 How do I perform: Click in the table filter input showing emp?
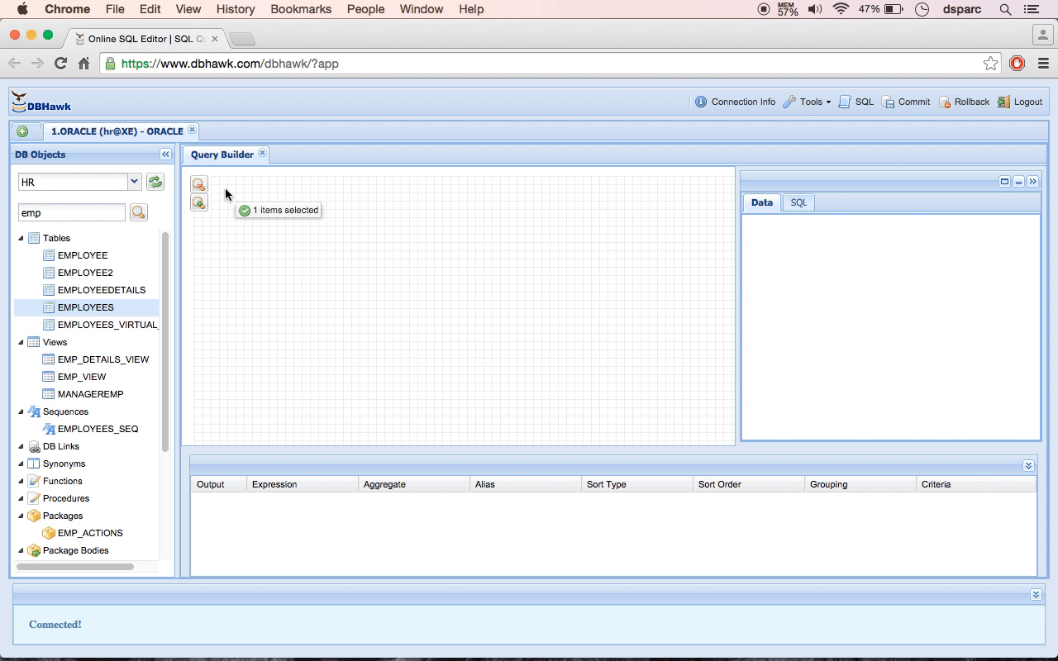tap(71, 212)
